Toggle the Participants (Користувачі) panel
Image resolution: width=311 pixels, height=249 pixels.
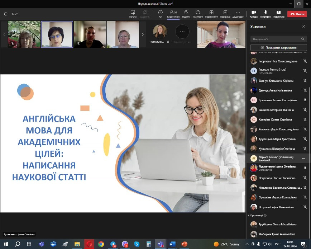[173, 13]
